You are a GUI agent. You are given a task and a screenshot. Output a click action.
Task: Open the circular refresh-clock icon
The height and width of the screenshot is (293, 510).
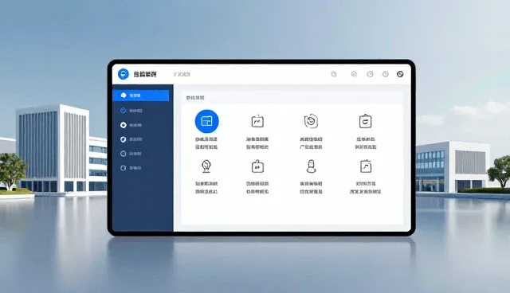click(312, 121)
